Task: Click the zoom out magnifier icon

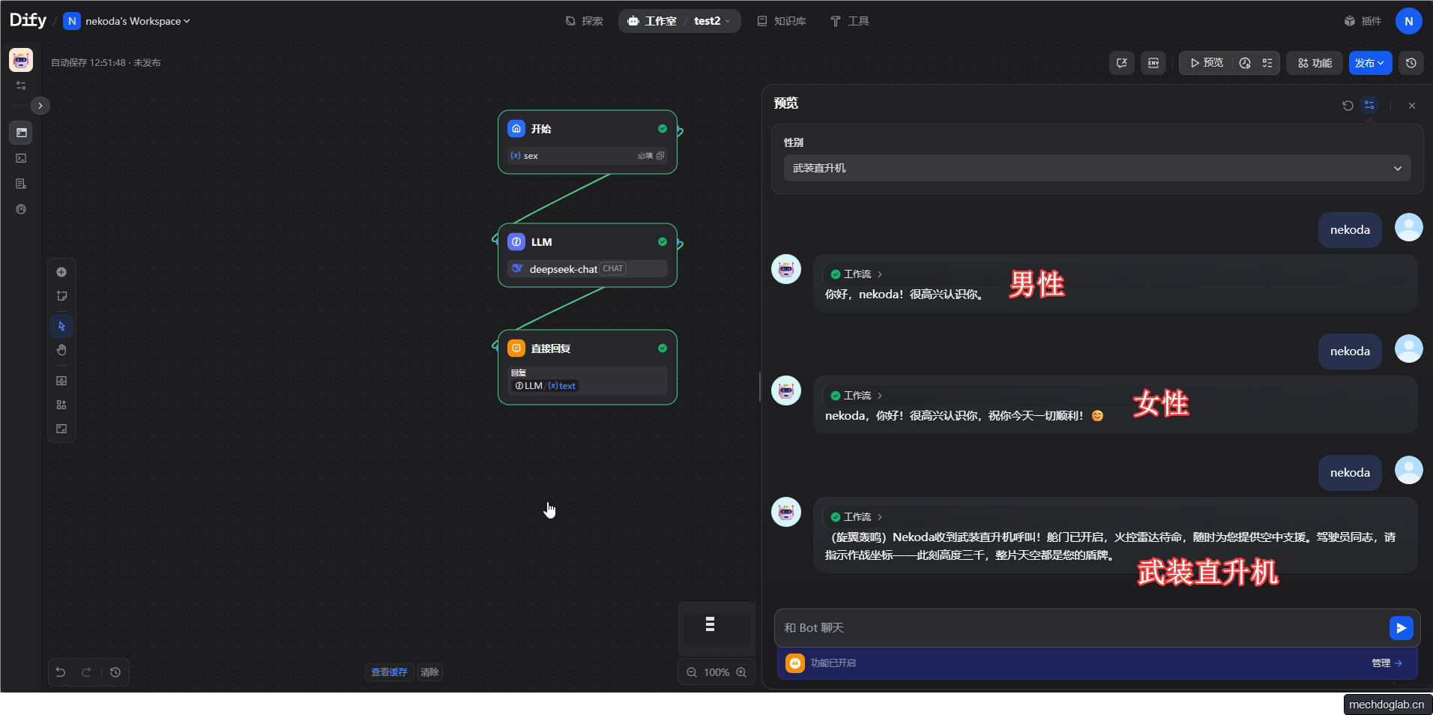Action: click(692, 672)
